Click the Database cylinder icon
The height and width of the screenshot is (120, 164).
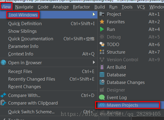point(102,75)
